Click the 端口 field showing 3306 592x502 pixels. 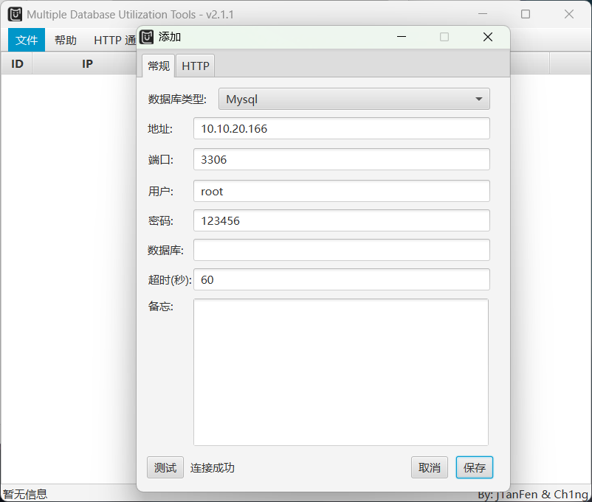coord(341,159)
